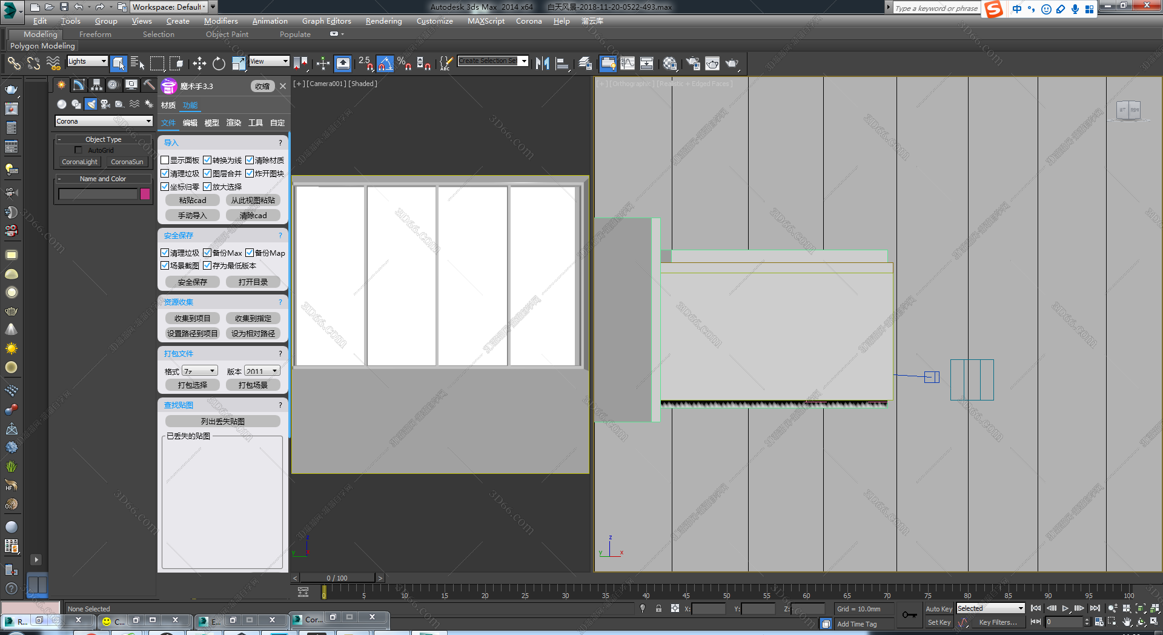
Task: Open Edit Named Selection Sets
Action: (446, 63)
